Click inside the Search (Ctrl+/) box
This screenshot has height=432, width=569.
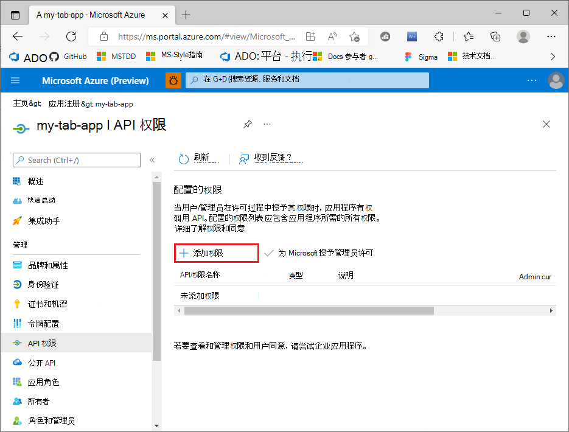pos(76,160)
